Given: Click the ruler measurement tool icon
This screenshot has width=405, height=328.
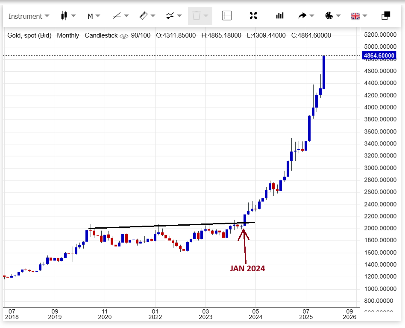Looking at the screenshot, I should click(x=143, y=16).
